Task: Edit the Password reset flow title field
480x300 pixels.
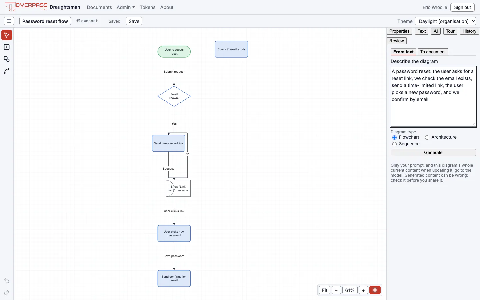Action: 45,21
